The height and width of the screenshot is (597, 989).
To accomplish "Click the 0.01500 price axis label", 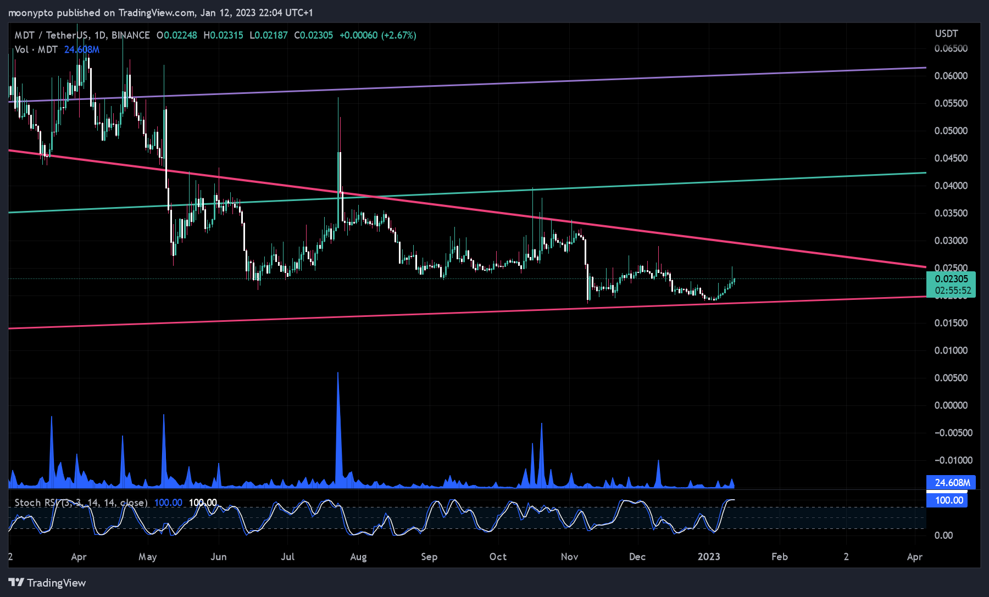I will 951,323.
